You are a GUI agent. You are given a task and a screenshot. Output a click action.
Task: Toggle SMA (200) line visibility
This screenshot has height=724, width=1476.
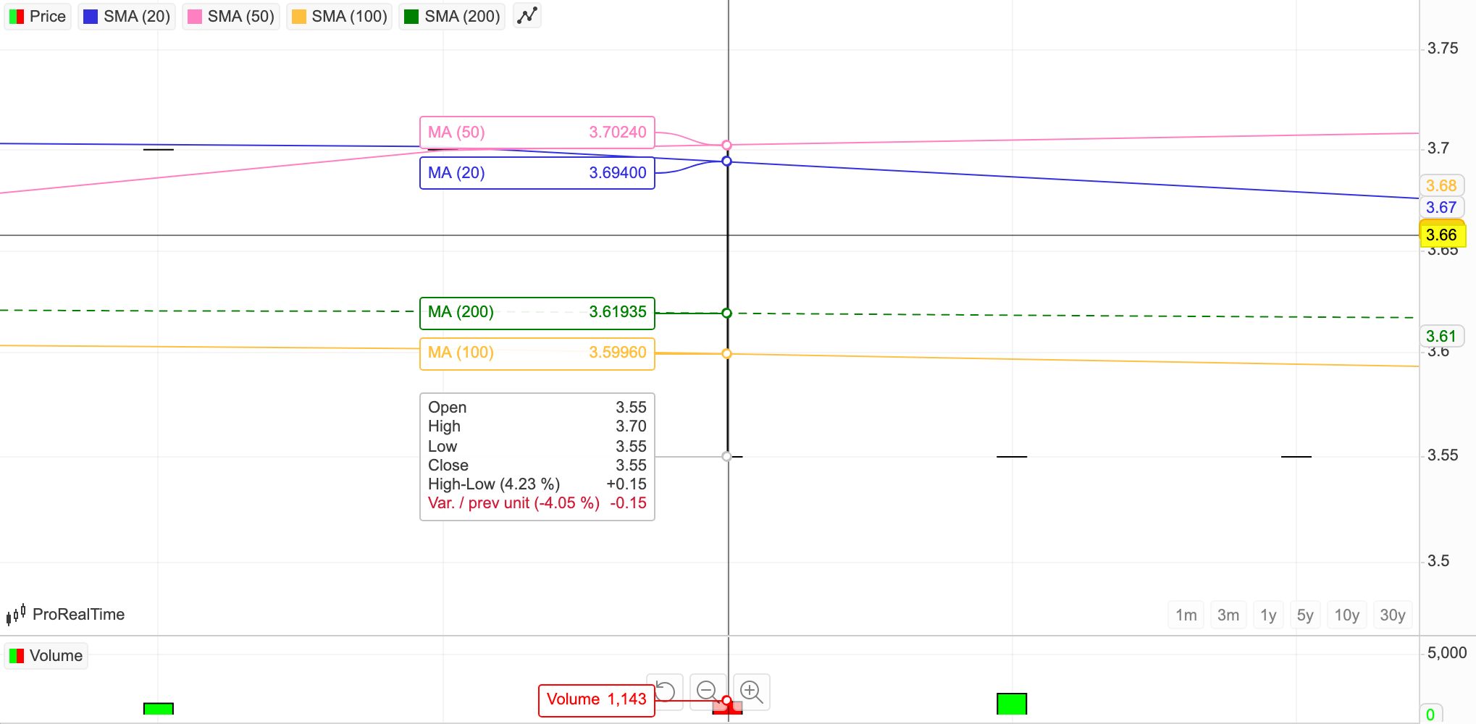pos(452,16)
